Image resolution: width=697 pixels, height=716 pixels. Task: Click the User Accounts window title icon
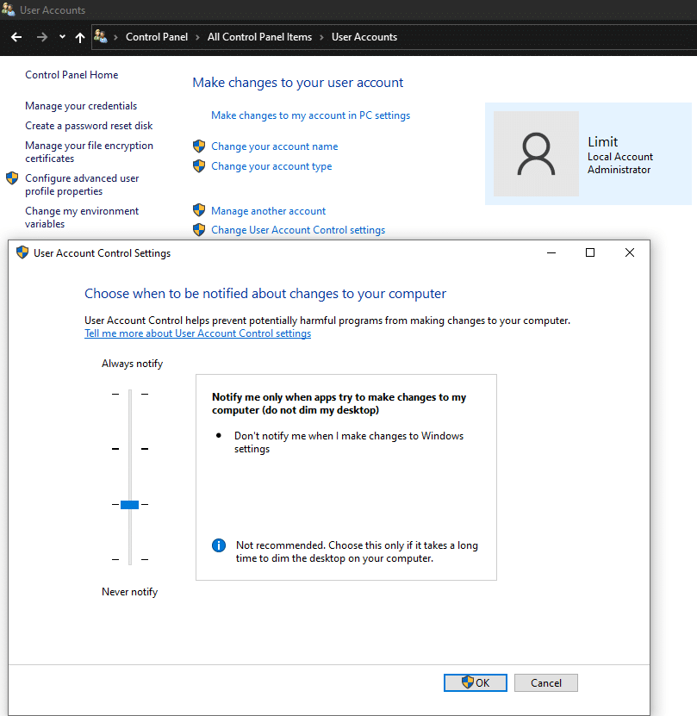click(9, 9)
